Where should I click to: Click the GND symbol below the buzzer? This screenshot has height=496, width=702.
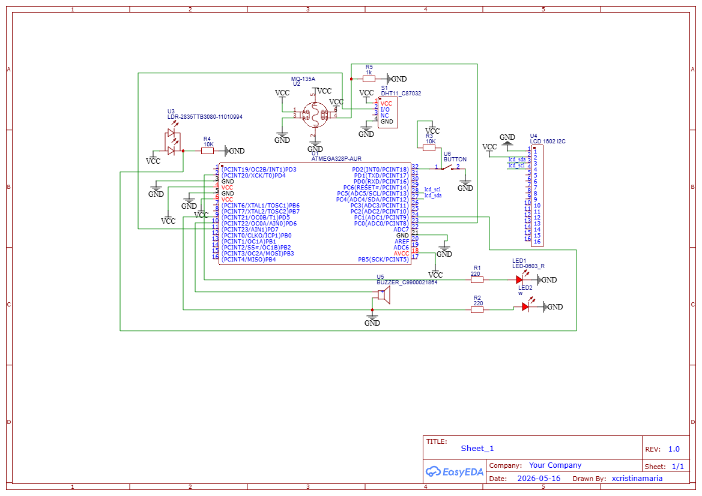tap(372, 320)
